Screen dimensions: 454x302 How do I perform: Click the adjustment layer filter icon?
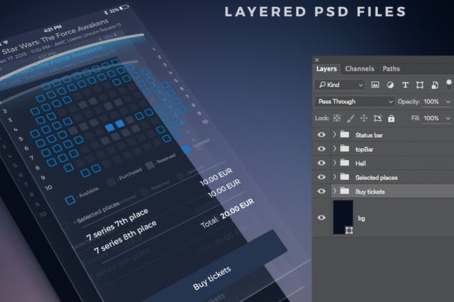click(x=390, y=85)
